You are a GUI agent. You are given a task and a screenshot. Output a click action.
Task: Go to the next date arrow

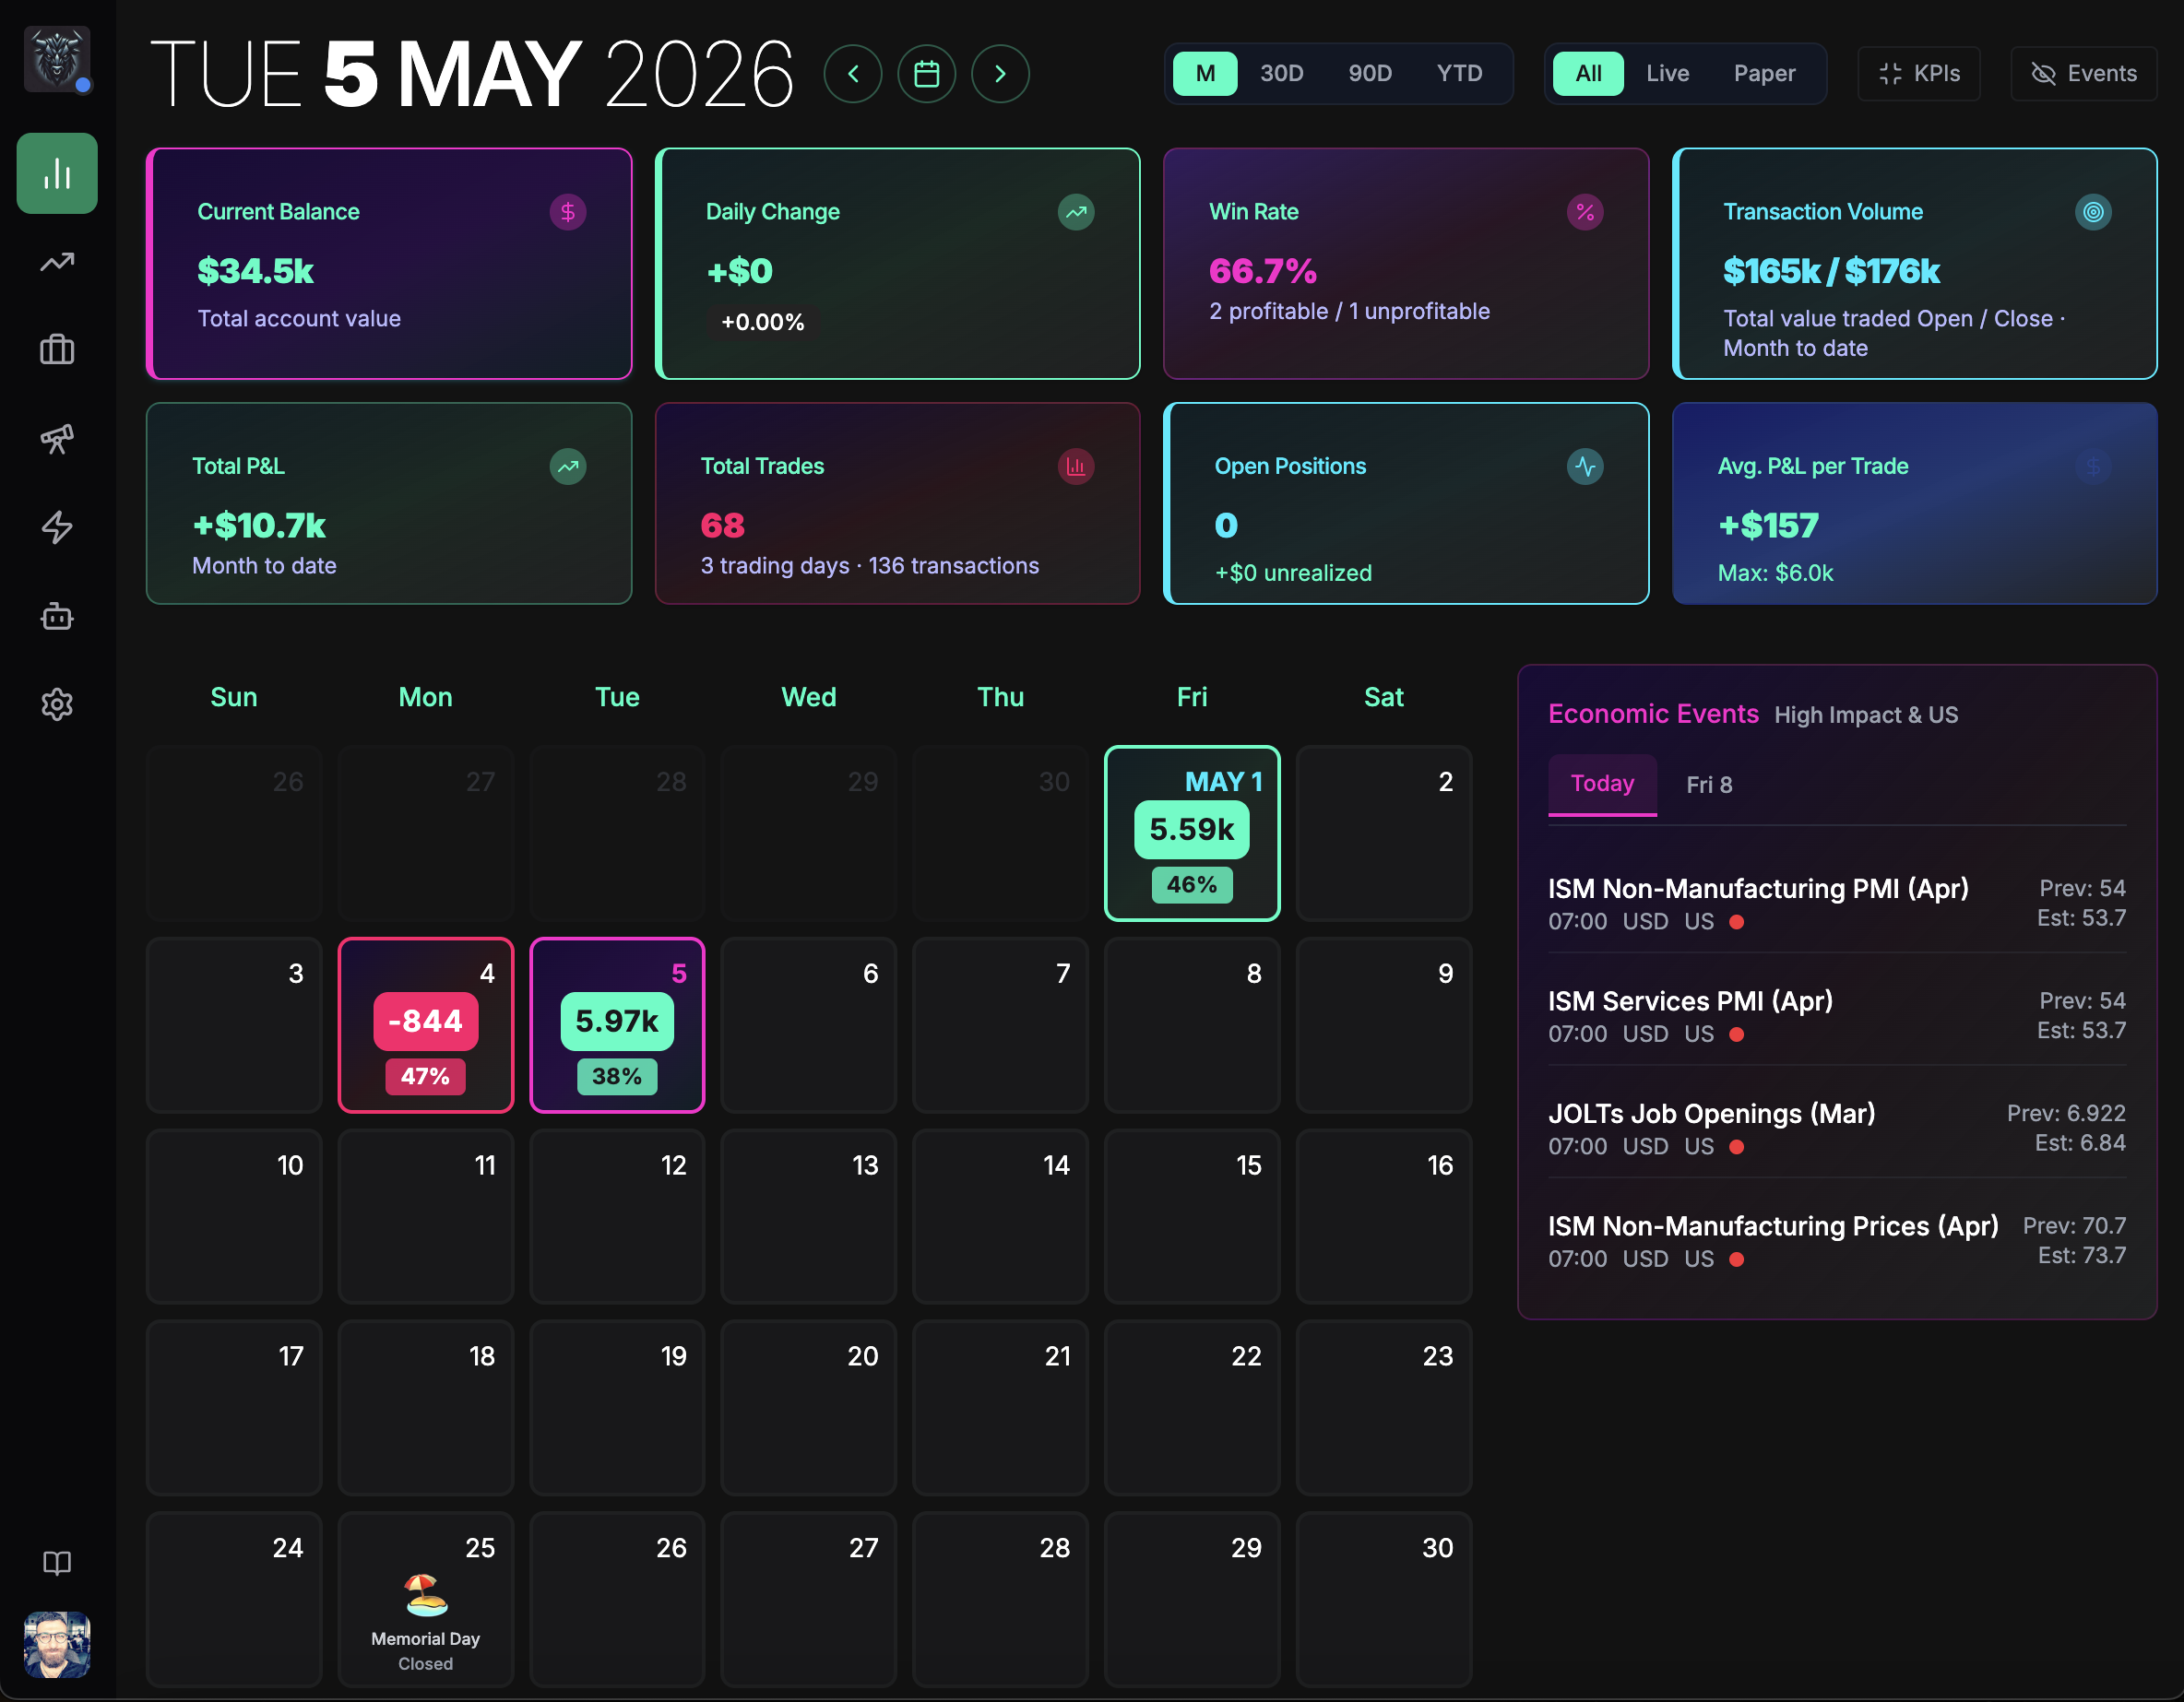coord(1000,74)
